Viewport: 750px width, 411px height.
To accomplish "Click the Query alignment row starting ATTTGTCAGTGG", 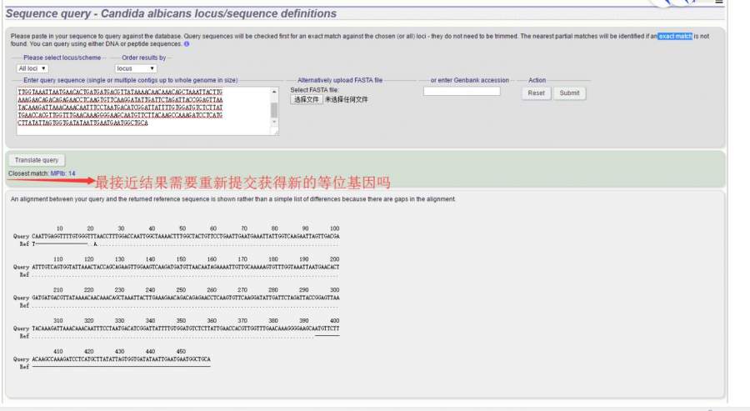I will (176, 267).
